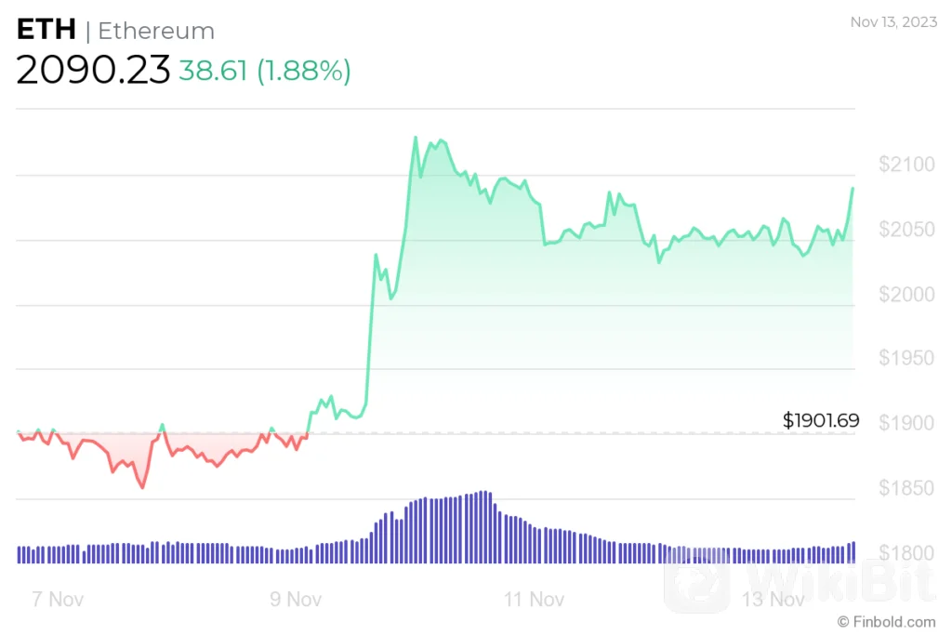Image resolution: width=952 pixels, height=635 pixels.
Task: Select the 13 Nov x-axis label
Action: 774,600
